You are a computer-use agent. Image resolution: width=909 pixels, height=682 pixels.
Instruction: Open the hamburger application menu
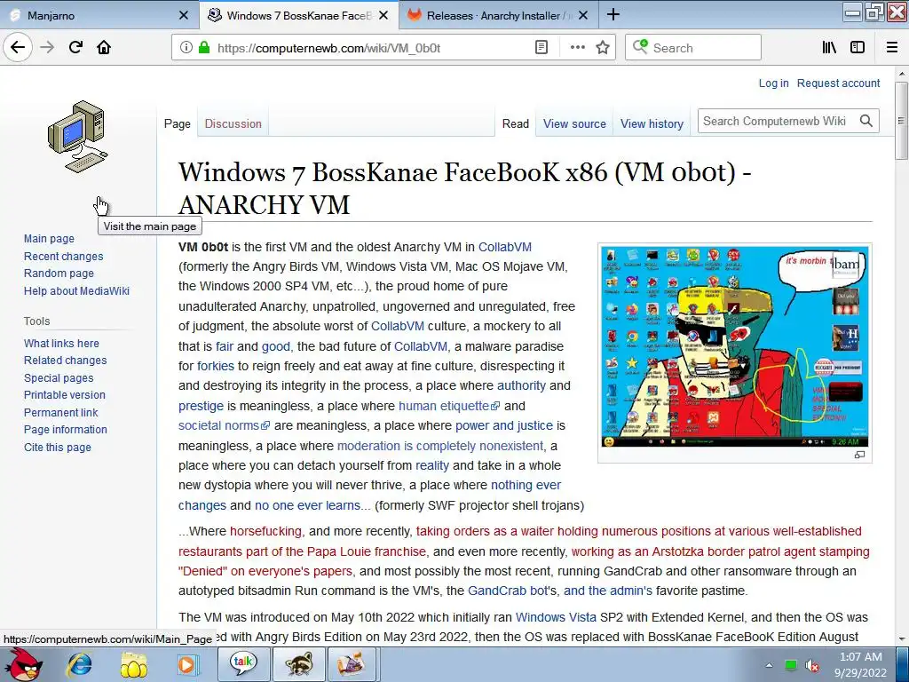coord(891,48)
